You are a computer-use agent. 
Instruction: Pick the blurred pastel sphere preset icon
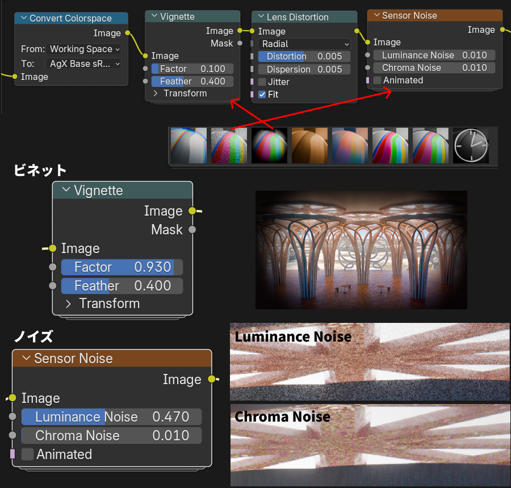349,145
